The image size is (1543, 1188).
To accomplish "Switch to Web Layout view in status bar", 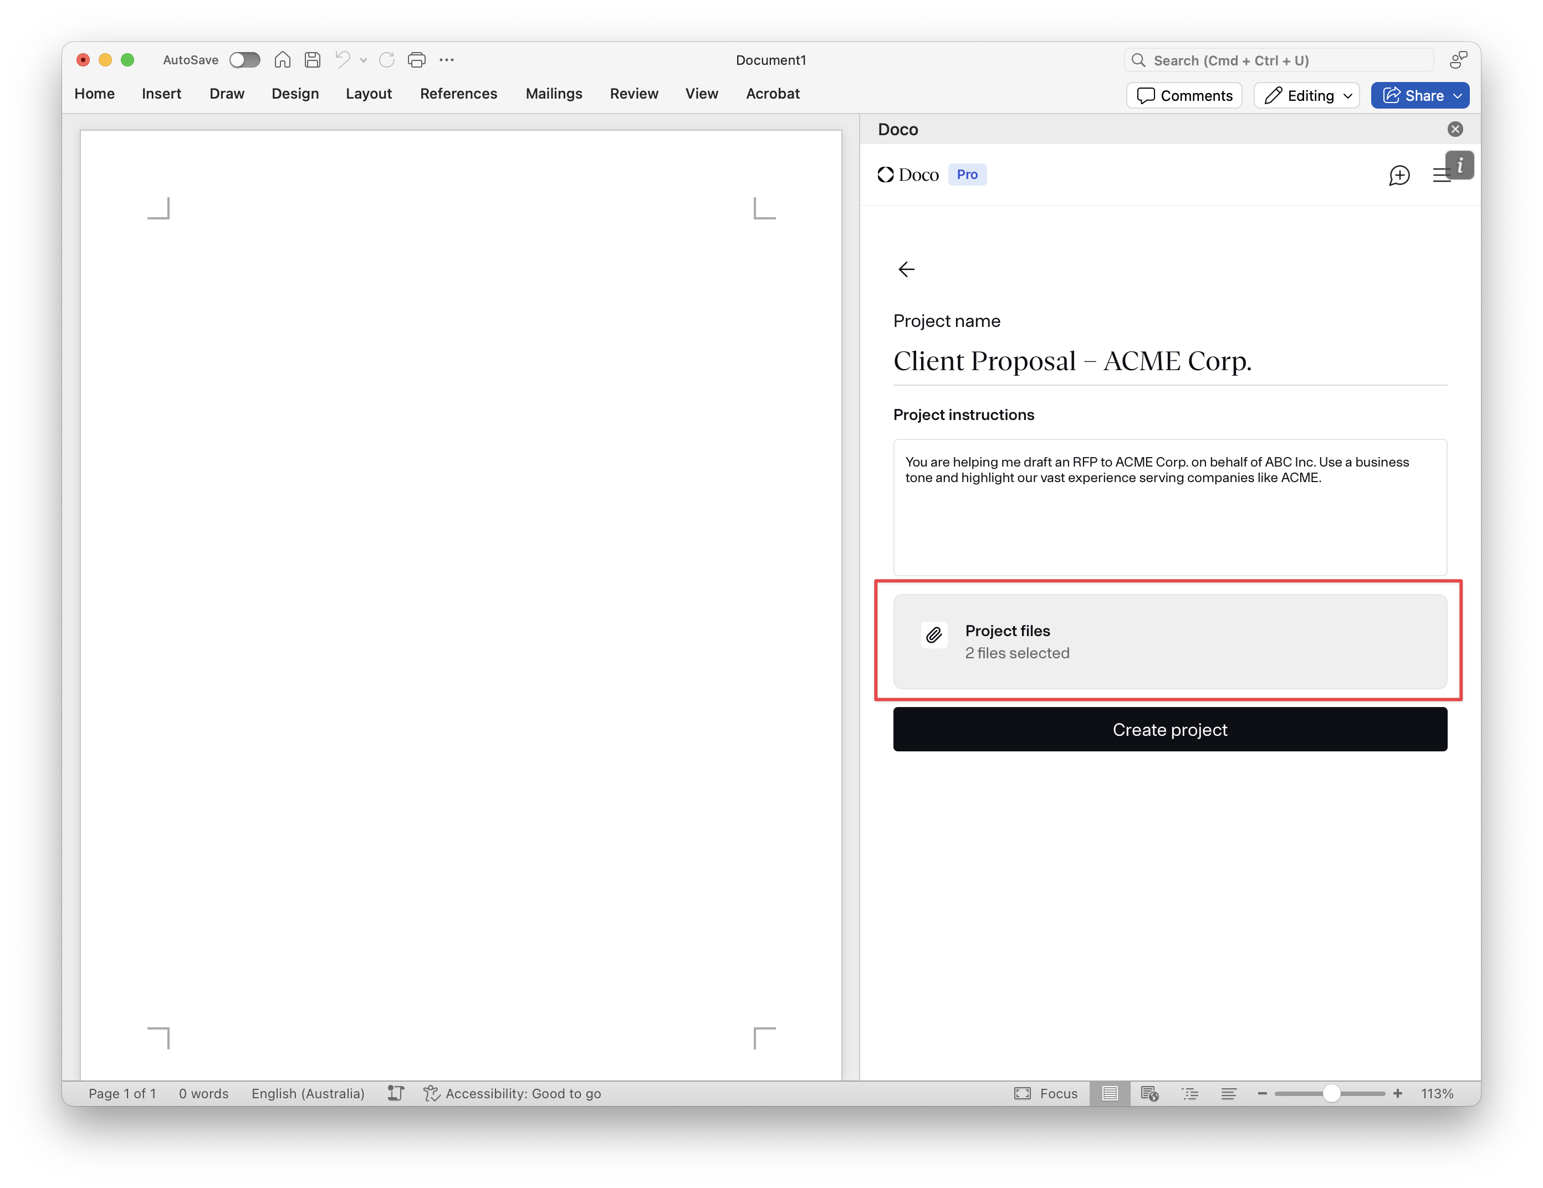I will pos(1150,1093).
